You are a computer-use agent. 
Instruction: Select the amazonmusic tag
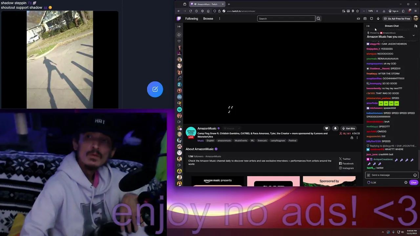tap(224, 141)
